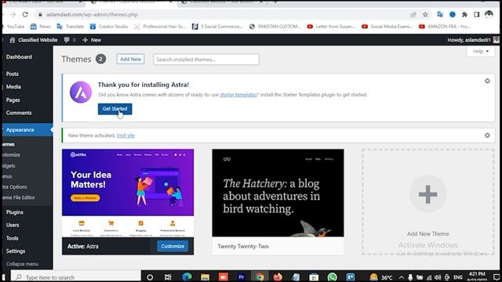Viewport: 502px width, 282px height.
Task: Click the Cortana circle on the taskbar
Action: (x=150, y=277)
